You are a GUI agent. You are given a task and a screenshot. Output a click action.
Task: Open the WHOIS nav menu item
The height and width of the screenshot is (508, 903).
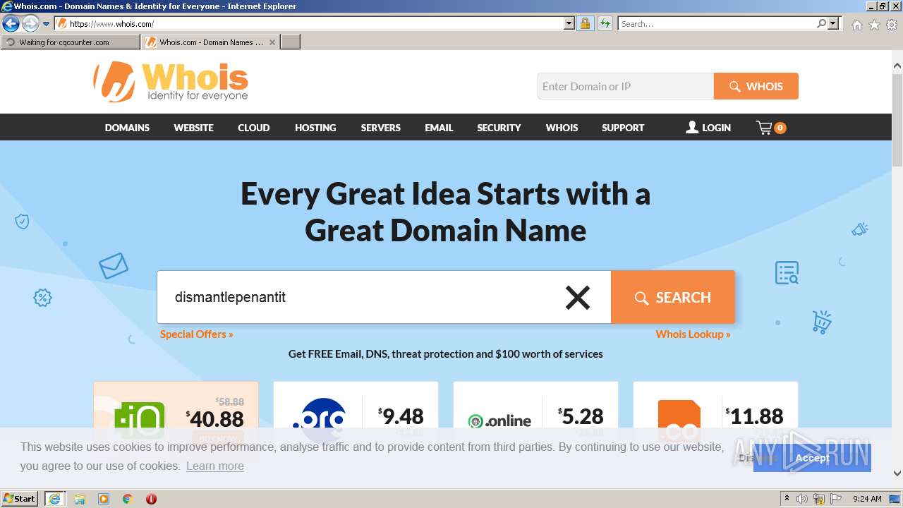pyautogui.click(x=562, y=128)
